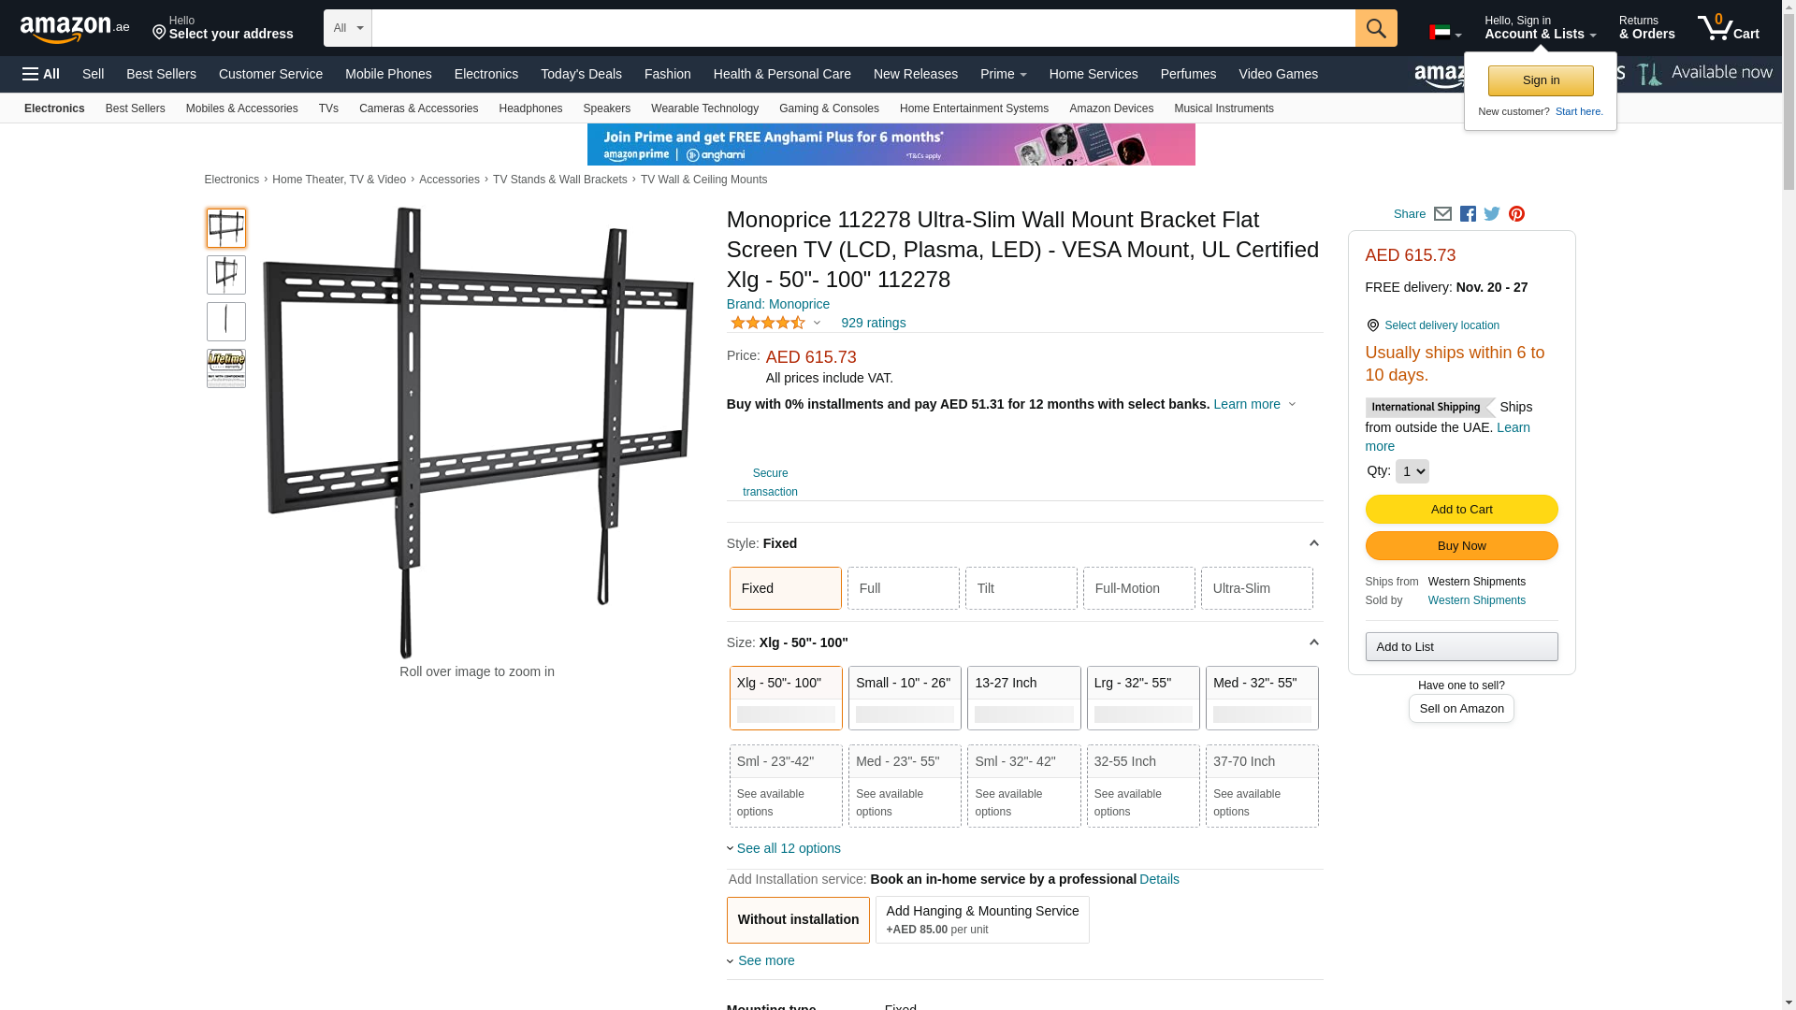The width and height of the screenshot is (1796, 1010).
Task: Click the Amazon.ae logo
Action: (75, 29)
